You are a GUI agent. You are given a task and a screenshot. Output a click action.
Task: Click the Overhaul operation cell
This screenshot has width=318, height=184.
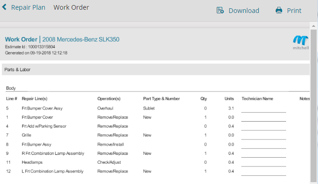pos(105,108)
